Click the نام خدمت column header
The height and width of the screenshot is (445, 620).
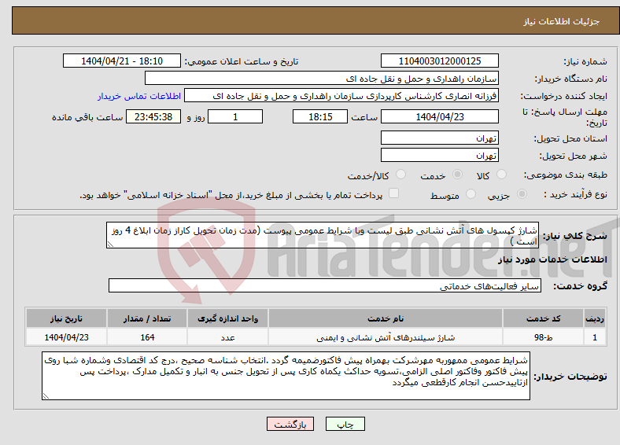[x=385, y=318]
